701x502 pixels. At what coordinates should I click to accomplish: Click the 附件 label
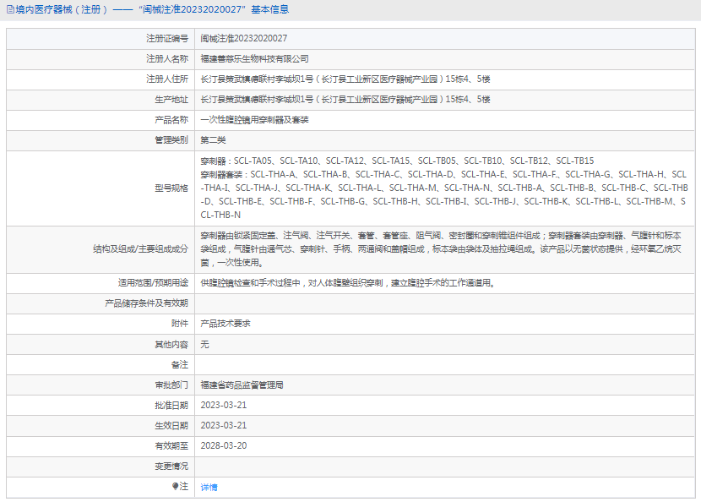coord(180,324)
